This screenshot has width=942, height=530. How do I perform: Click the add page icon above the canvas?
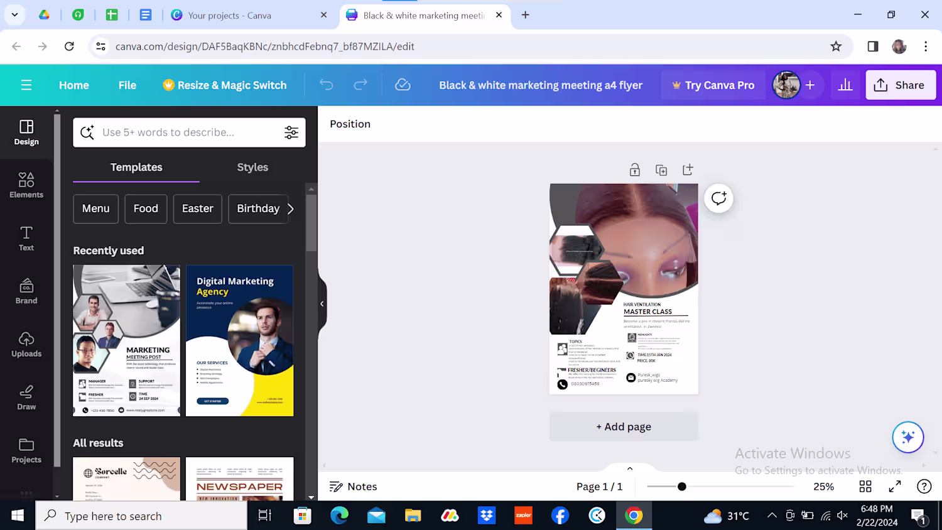point(688,170)
